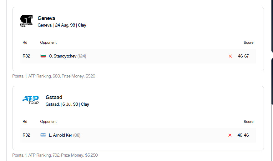This screenshot has height=161, width=273.
Task: Click the Argentine flag next to Arnold Ker
Action: 43,135
